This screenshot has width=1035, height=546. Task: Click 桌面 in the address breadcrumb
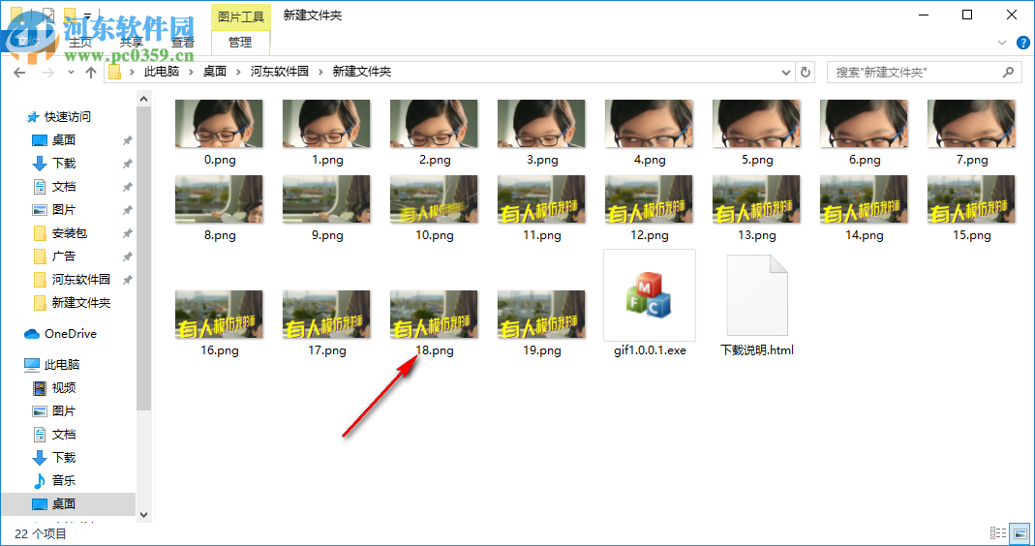click(x=215, y=72)
